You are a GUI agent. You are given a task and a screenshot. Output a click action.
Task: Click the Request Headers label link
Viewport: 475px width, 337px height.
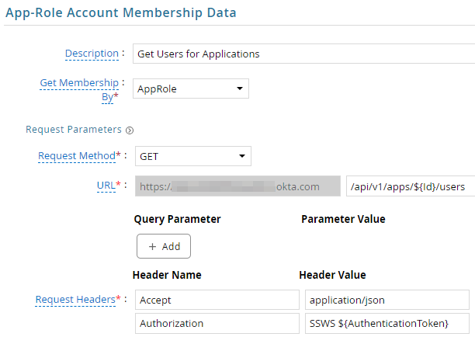pos(75,300)
